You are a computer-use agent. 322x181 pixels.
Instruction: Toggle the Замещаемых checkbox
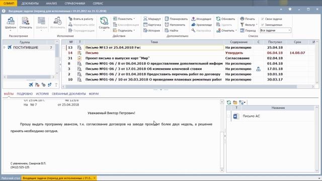pyautogui.click(x=263, y=25)
